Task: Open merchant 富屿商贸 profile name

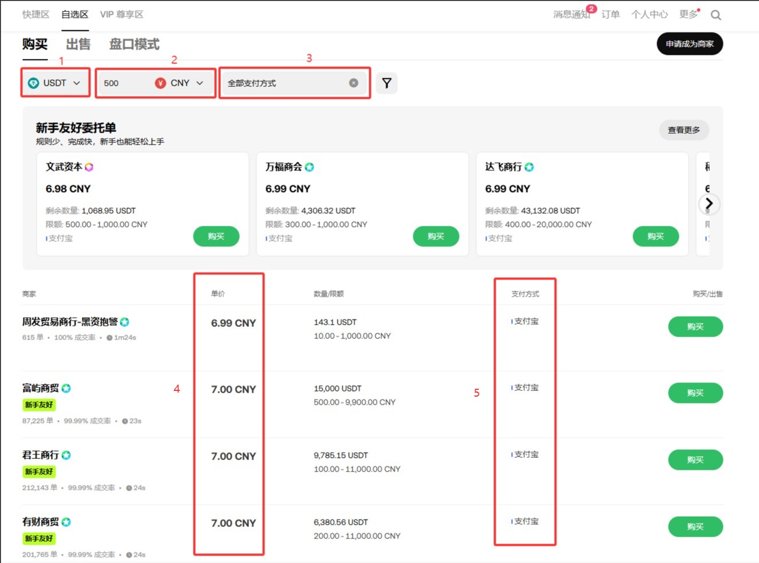Action: coord(41,388)
